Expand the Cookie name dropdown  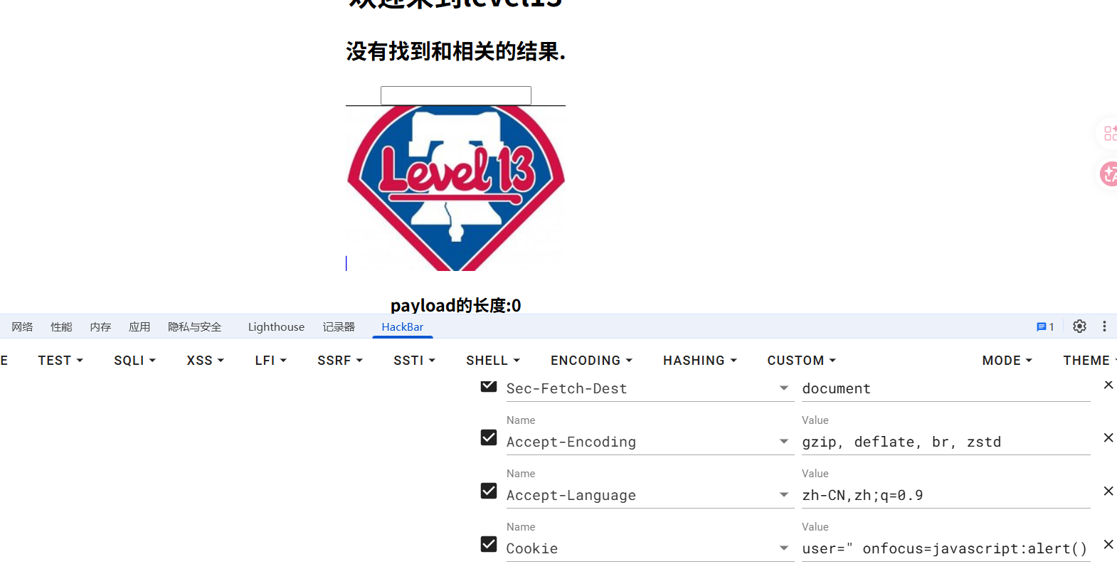783,548
